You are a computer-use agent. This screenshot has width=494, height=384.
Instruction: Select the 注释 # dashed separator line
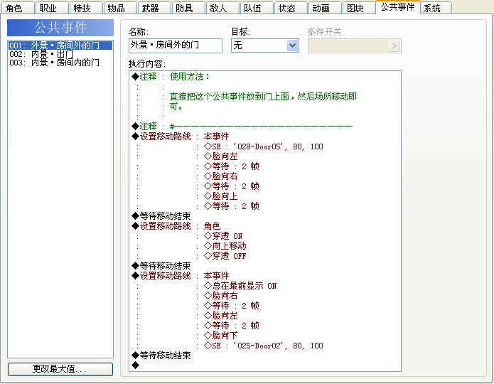[264, 127]
